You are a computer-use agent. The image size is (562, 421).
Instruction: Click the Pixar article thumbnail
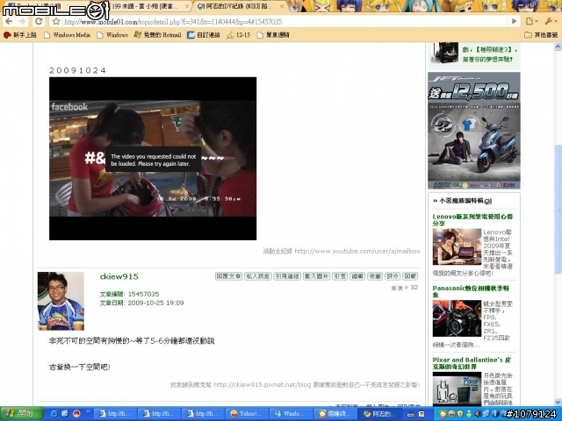click(x=457, y=389)
